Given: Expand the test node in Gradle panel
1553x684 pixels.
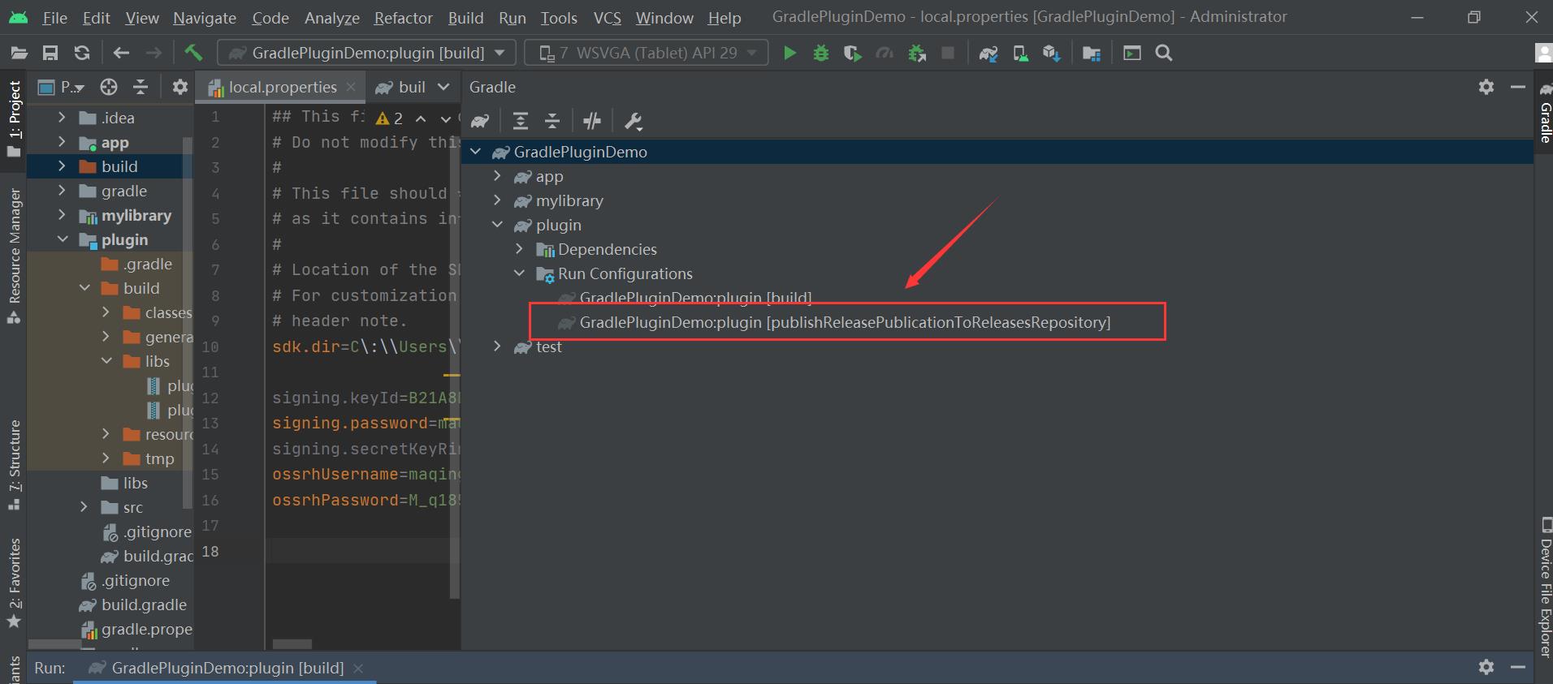Looking at the screenshot, I should (498, 346).
